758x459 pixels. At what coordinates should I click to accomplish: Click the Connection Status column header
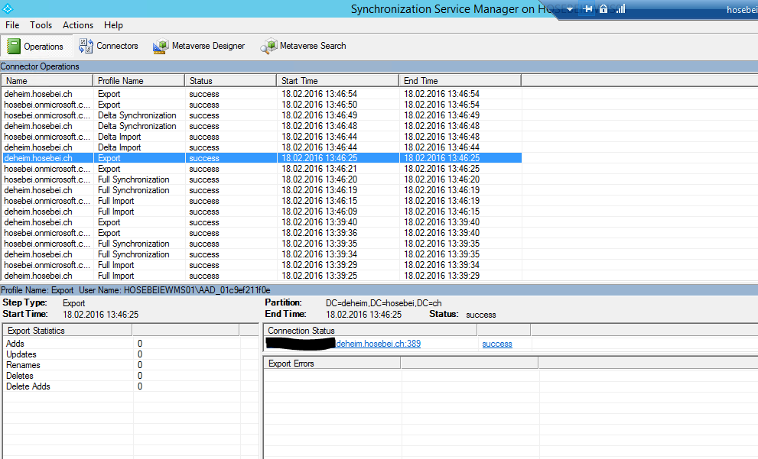click(370, 330)
